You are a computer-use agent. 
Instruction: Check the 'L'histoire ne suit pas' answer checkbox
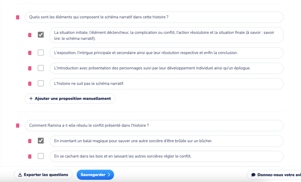point(41,83)
